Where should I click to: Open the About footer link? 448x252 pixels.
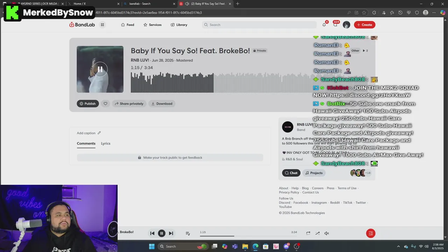click(x=283, y=188)
